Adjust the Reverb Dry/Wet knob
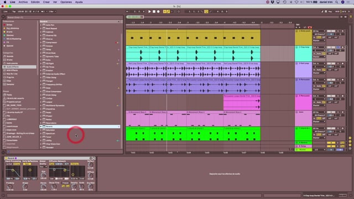The image size is (354, 199). (x=91, y=186)
